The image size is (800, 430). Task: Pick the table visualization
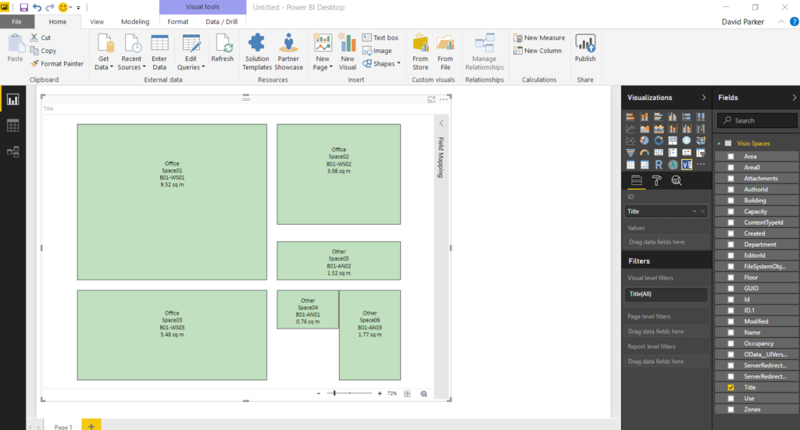tap(630, 165)
